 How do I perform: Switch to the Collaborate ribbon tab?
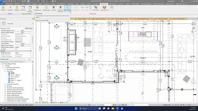(x=71, y=4)
